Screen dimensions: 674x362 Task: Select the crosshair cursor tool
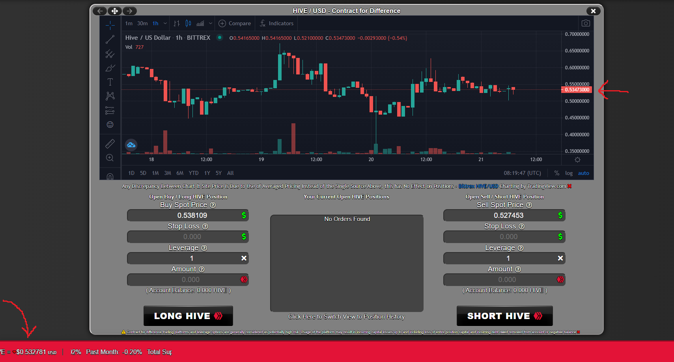click(x=110, y=26)
